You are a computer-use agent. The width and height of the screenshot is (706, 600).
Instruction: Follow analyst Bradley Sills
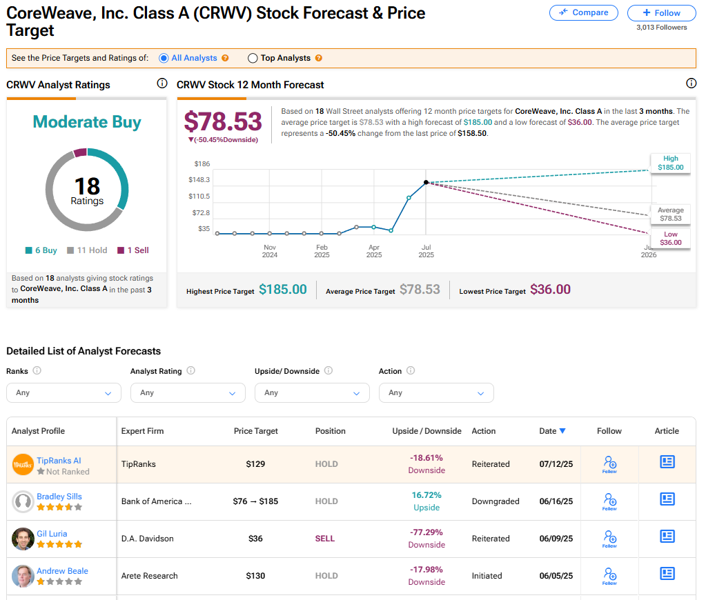pos(609,501)
